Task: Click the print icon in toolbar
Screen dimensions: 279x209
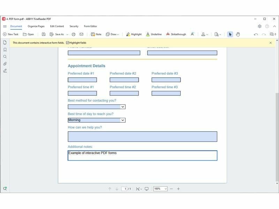Action: pyautogui.click(x=74, y=34)
